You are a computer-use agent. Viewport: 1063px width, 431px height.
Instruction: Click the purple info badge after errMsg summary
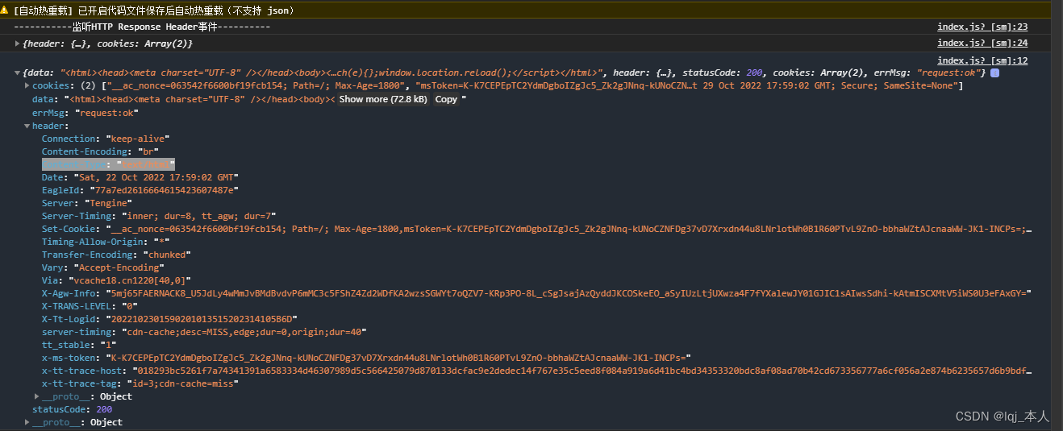tap(994, 73)
